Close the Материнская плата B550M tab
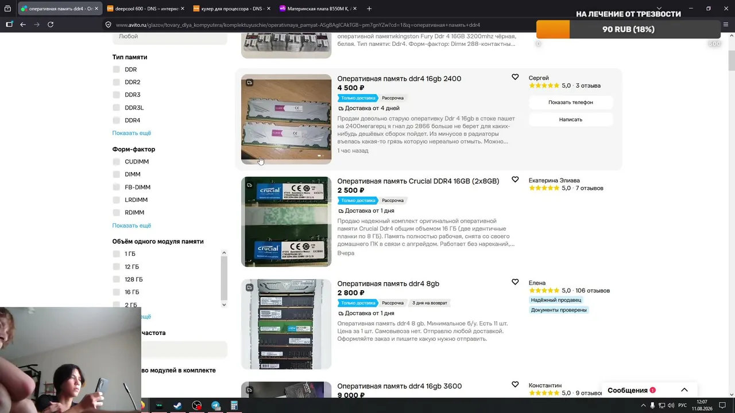The width and height of the screenshot is (735, 413). click(x=355, y=9)
